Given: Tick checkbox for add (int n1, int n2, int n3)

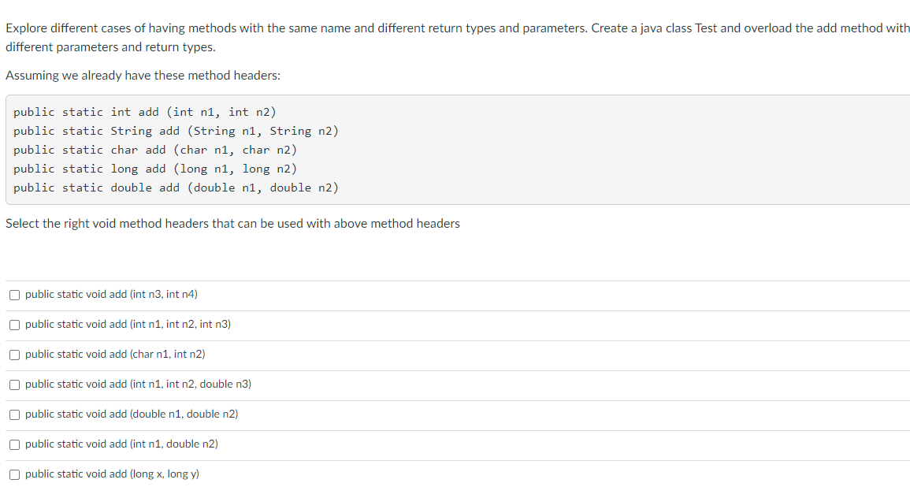Looking at the screenshot, I should tap(14, 325).
